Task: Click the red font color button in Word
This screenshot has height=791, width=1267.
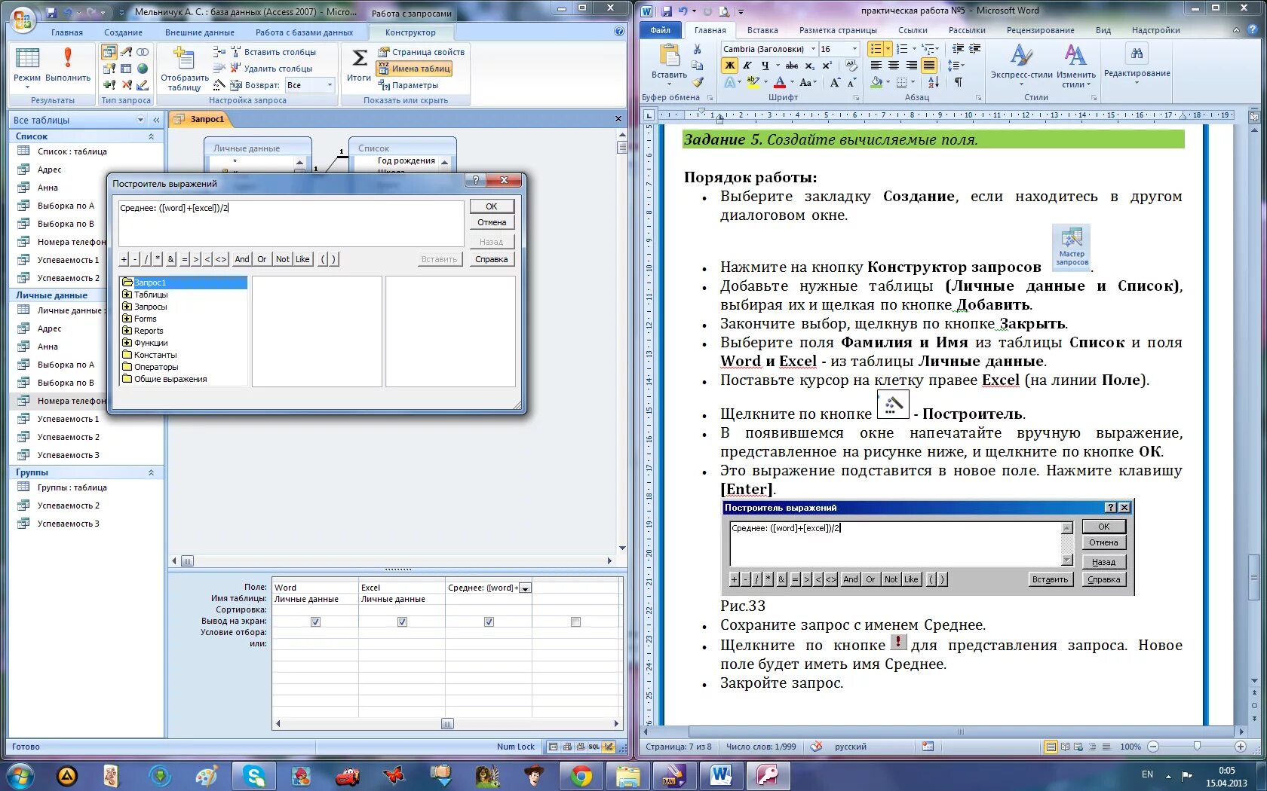Action: (x=780, y=82)
